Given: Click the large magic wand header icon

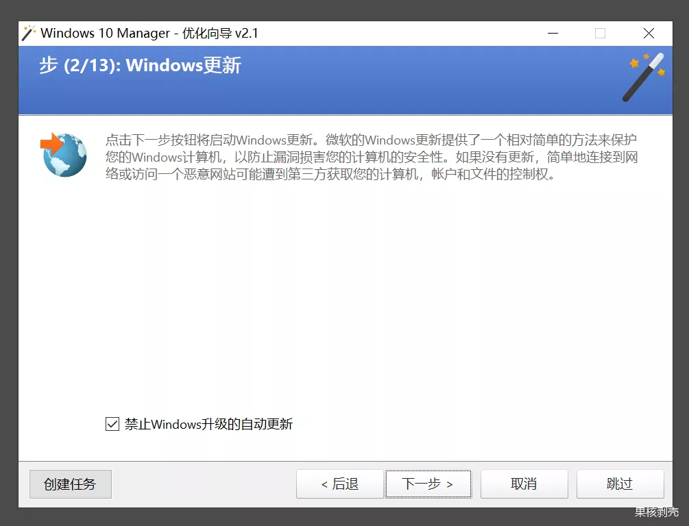Looking at the screenshot, I should [644, 77].
